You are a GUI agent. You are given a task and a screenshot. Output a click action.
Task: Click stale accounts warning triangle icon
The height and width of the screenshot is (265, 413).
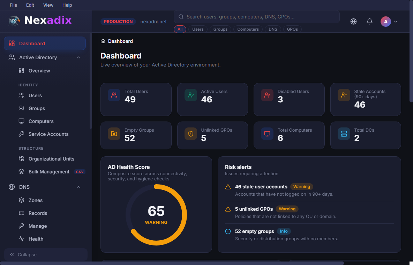point(228,187)
